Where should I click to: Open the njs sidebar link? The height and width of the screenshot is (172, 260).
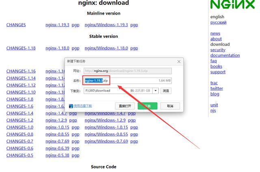[x=213, y=111]
